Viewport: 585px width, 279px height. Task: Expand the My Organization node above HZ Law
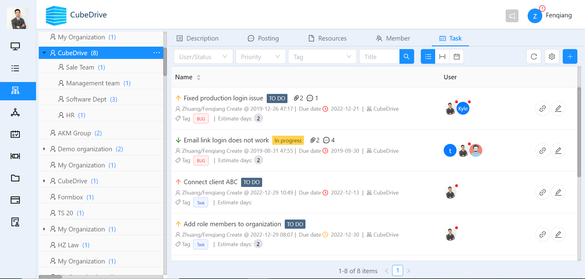[x=44, y=229]
